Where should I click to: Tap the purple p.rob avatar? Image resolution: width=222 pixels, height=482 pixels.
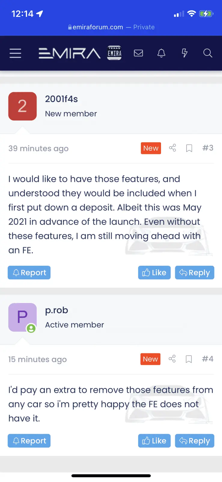(23, 318)
